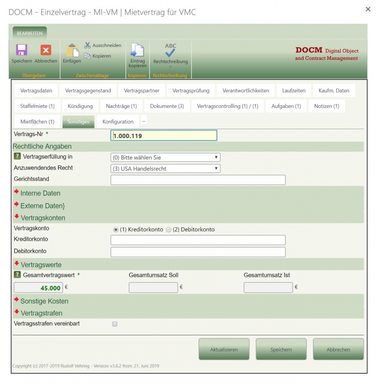Open the Dokumente (3) tab
This screenshot has width=376, height=383.
[167, 106]
